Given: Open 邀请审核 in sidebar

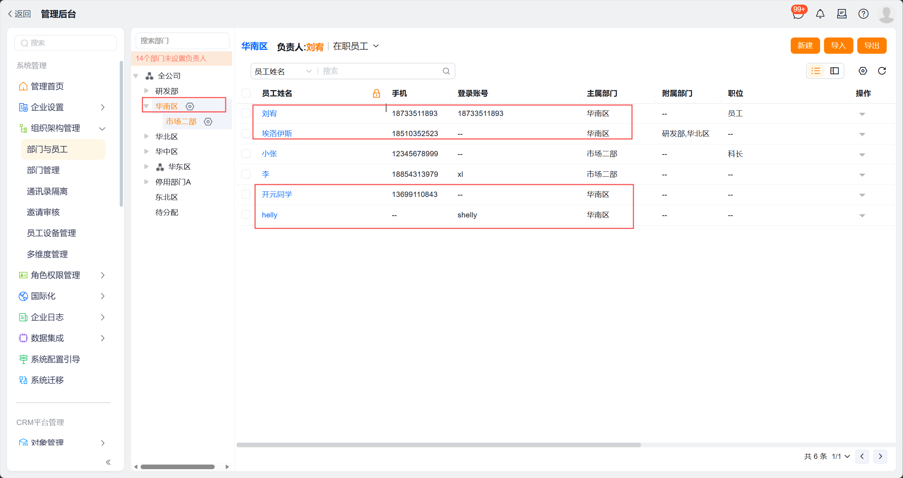Looking at the screenshot, I should (x=43, y=212).
